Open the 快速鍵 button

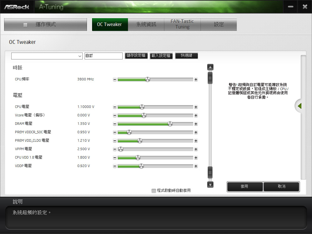187,56
